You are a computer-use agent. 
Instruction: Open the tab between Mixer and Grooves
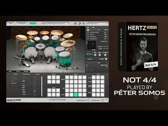click(x=22, y=23)
